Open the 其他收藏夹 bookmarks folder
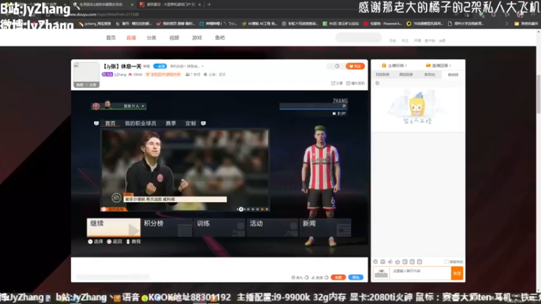541x304 pixels. pos(526,24)
